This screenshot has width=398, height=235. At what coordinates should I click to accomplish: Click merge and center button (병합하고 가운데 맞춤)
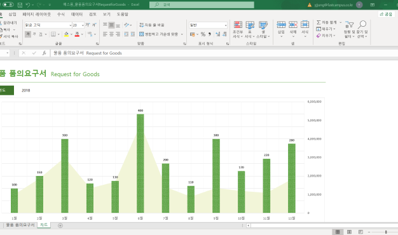pyautogui.click(x=159, y=34)
